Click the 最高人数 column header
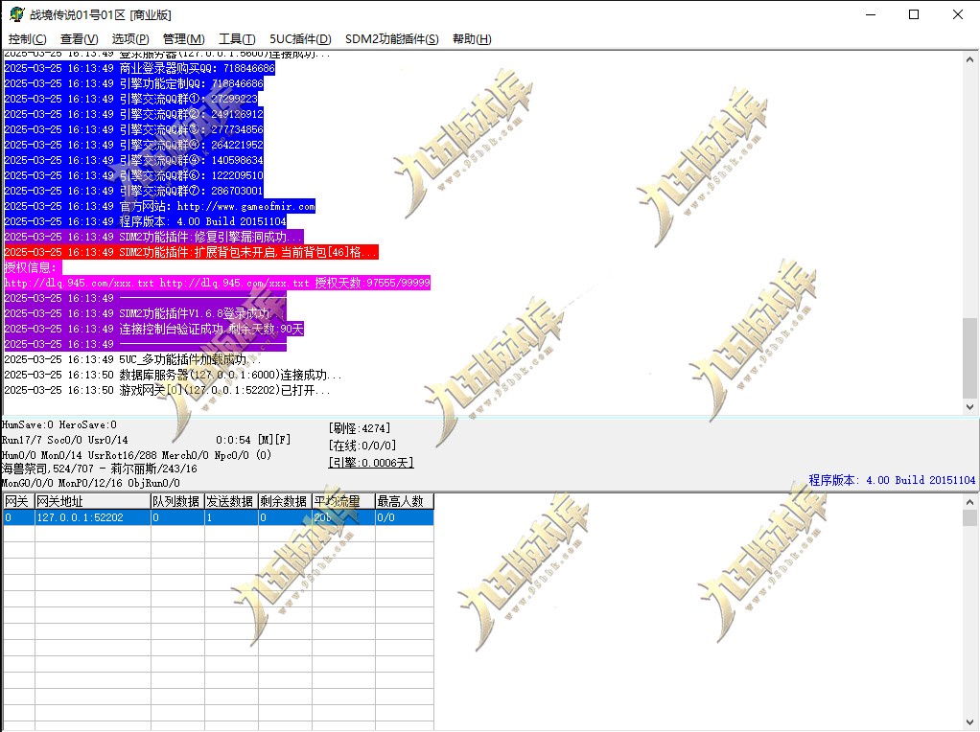The image size is (980, 732). (x=405, y=501)
